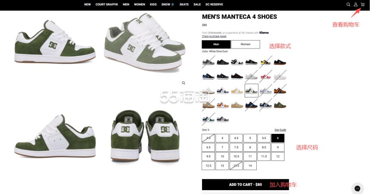Select the all-olive green shoe swatch

pos(280,105)
